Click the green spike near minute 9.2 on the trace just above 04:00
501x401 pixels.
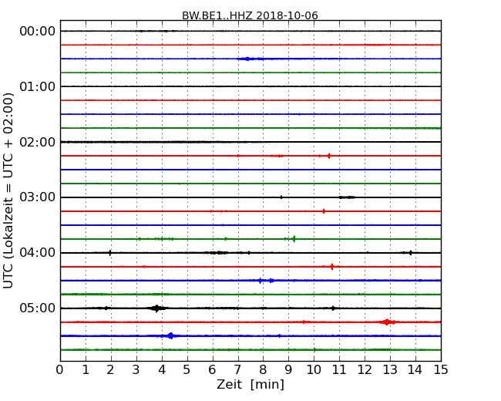click(294, 239)
